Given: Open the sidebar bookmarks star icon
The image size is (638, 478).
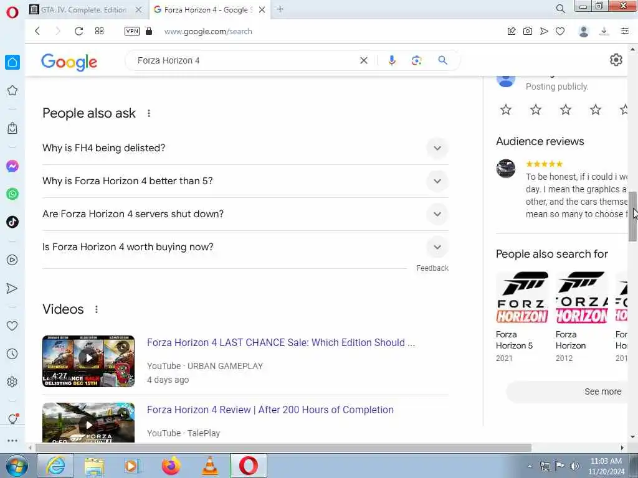Looking at the screenshot, I should pyautogui.click(x=12, y=90).
